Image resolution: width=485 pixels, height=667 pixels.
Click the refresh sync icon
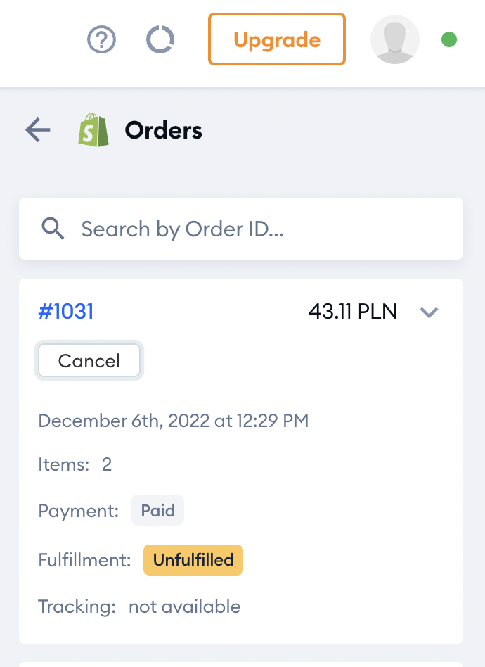point(160,39)
